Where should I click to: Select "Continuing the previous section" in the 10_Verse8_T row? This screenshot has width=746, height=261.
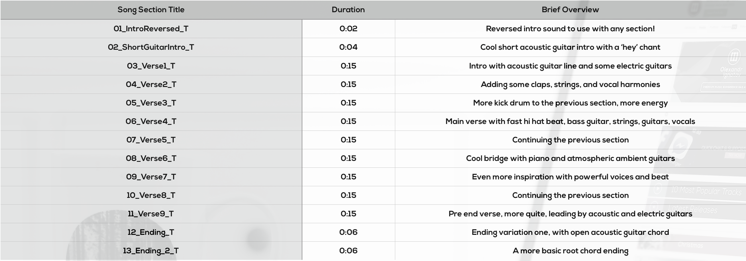click(x=570, y=196)
